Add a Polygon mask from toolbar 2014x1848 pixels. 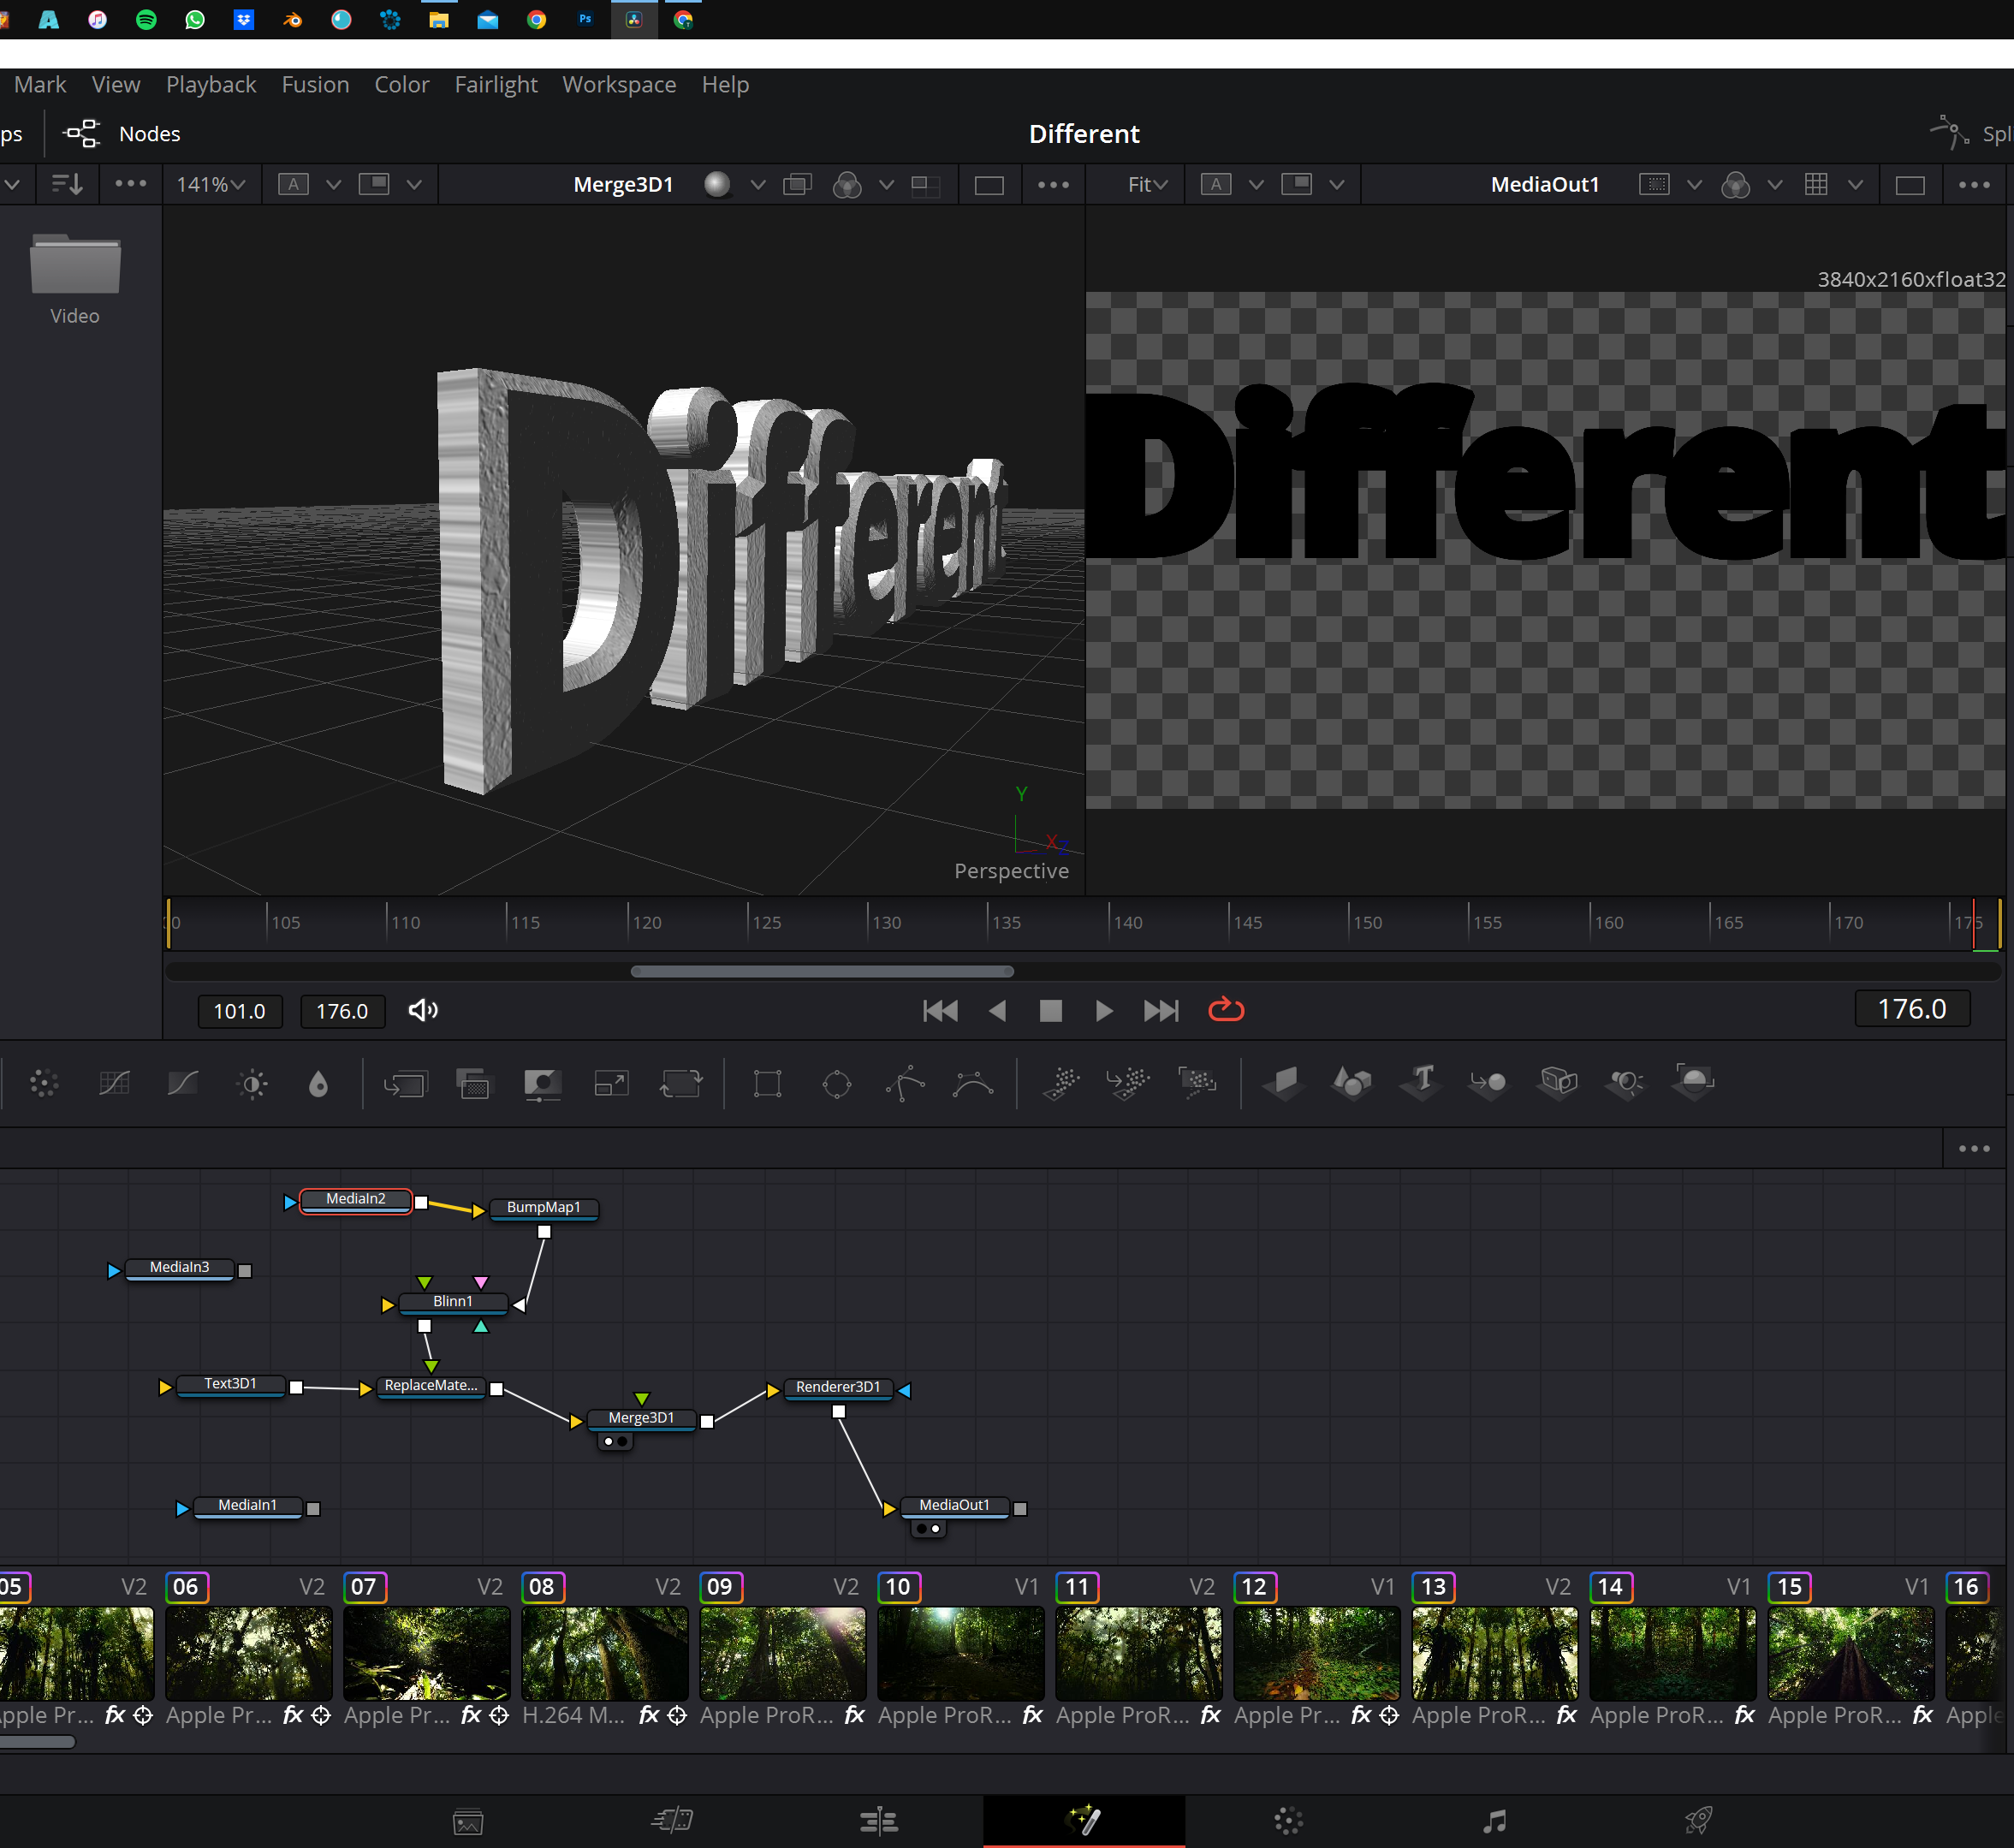[905, 1083]
